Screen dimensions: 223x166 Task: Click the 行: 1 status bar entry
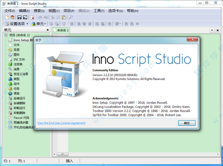pyautogui.click(x=7, y=161)
